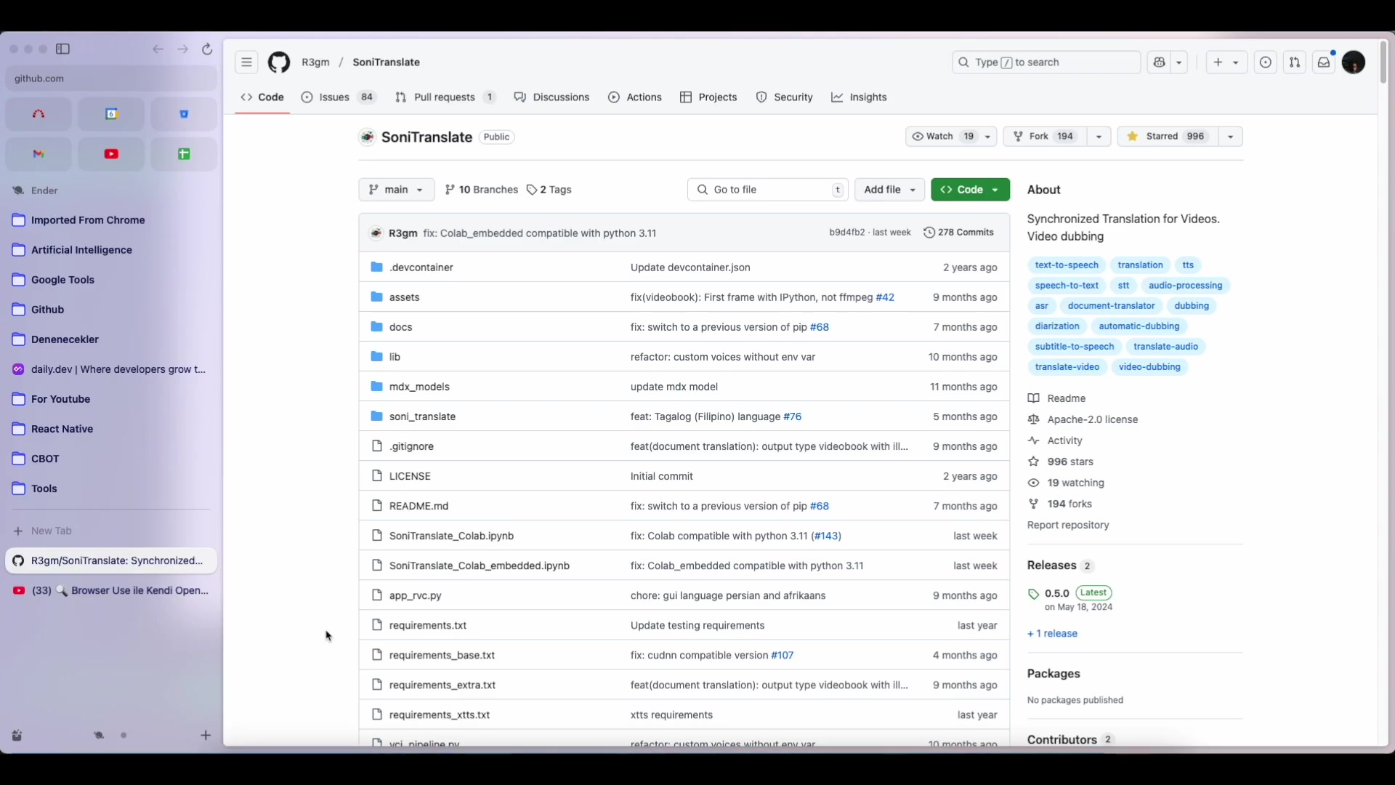Open the + 1 release link
Viewport: 1395px width, 785px height.
click(x=1052, y=634)
